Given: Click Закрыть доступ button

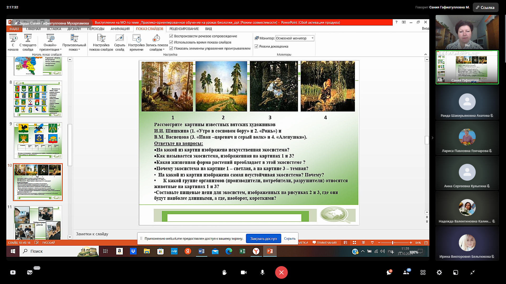Looking at the screenshot, I should [x=264, y=239].
